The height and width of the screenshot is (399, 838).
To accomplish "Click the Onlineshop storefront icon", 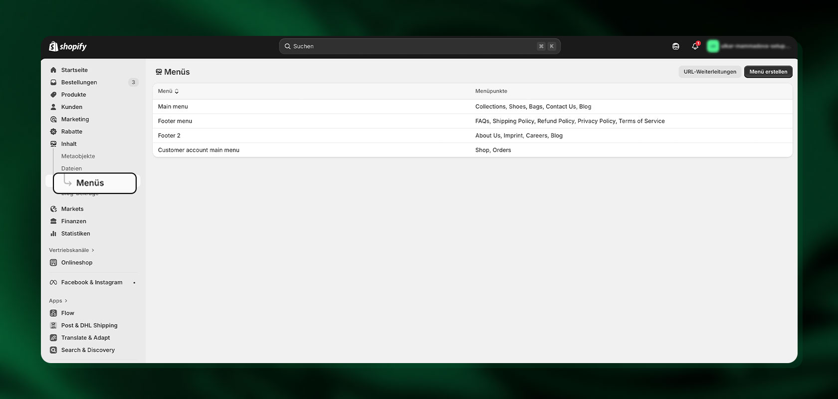I will pyautogui.click(x=53, y=263).
